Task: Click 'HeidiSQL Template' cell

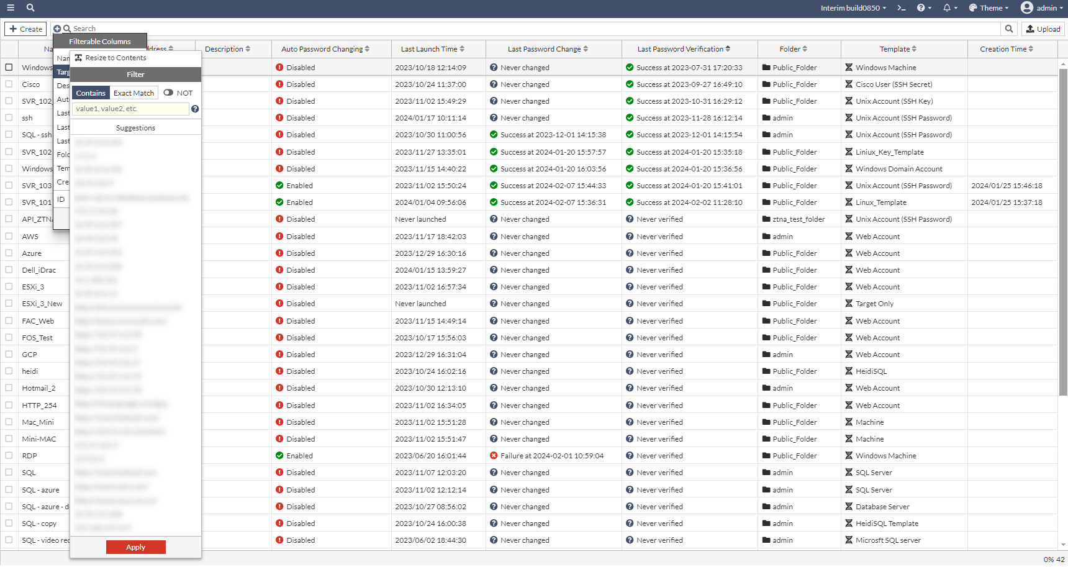Action: click(887, 524)
